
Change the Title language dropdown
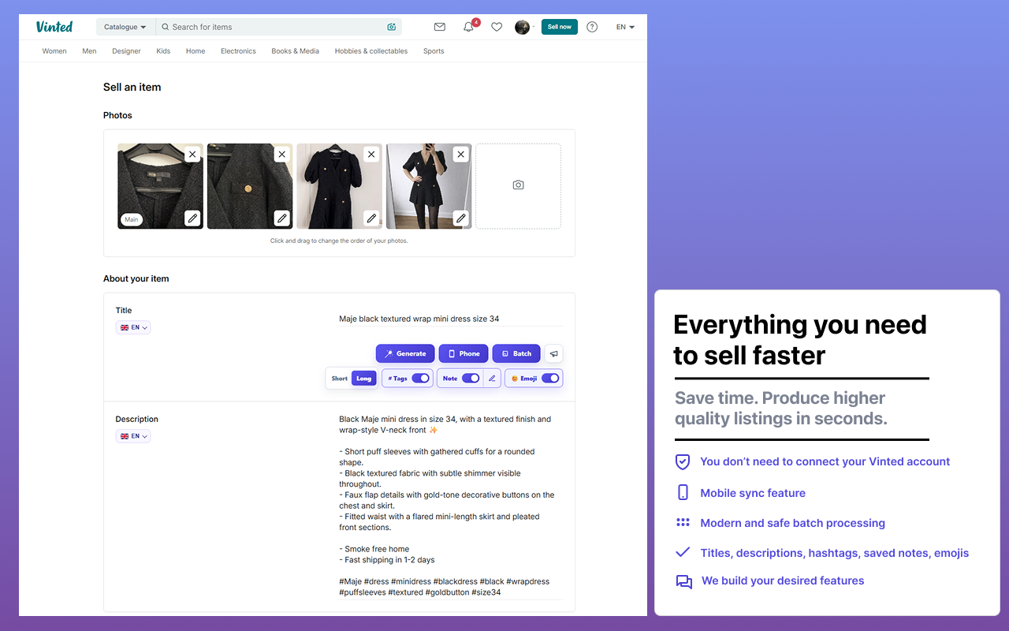pyautogui.click(x=133, y=327)
